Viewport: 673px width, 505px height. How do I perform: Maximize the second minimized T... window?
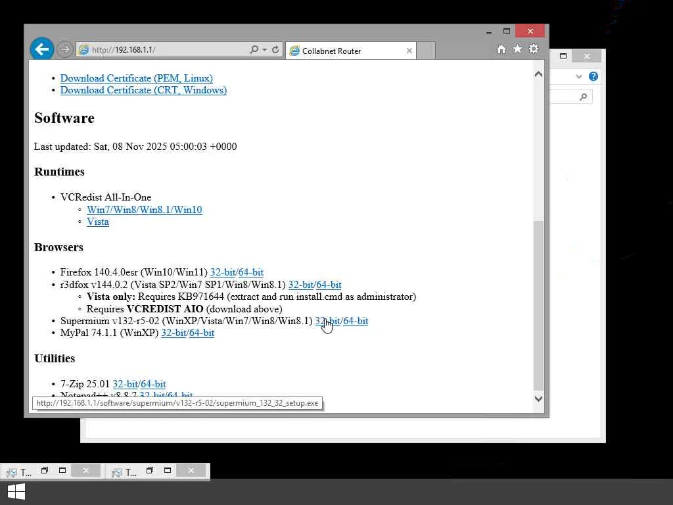[x=168, y=470]
